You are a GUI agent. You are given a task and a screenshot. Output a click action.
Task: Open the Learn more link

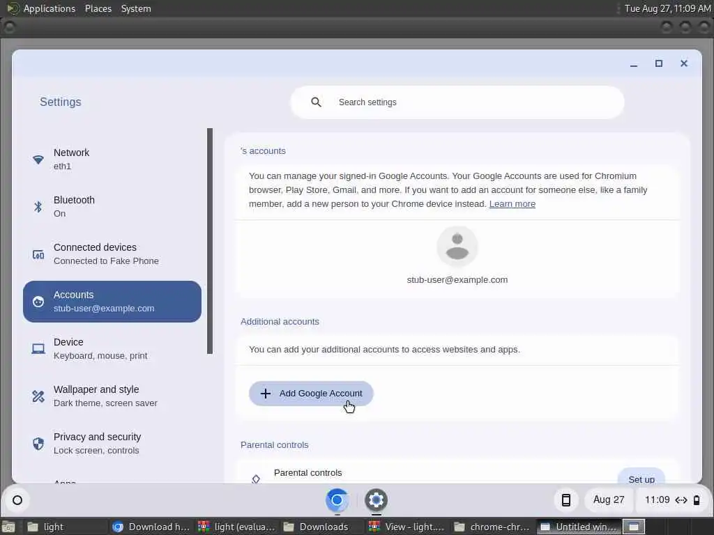tap(512, 204)
